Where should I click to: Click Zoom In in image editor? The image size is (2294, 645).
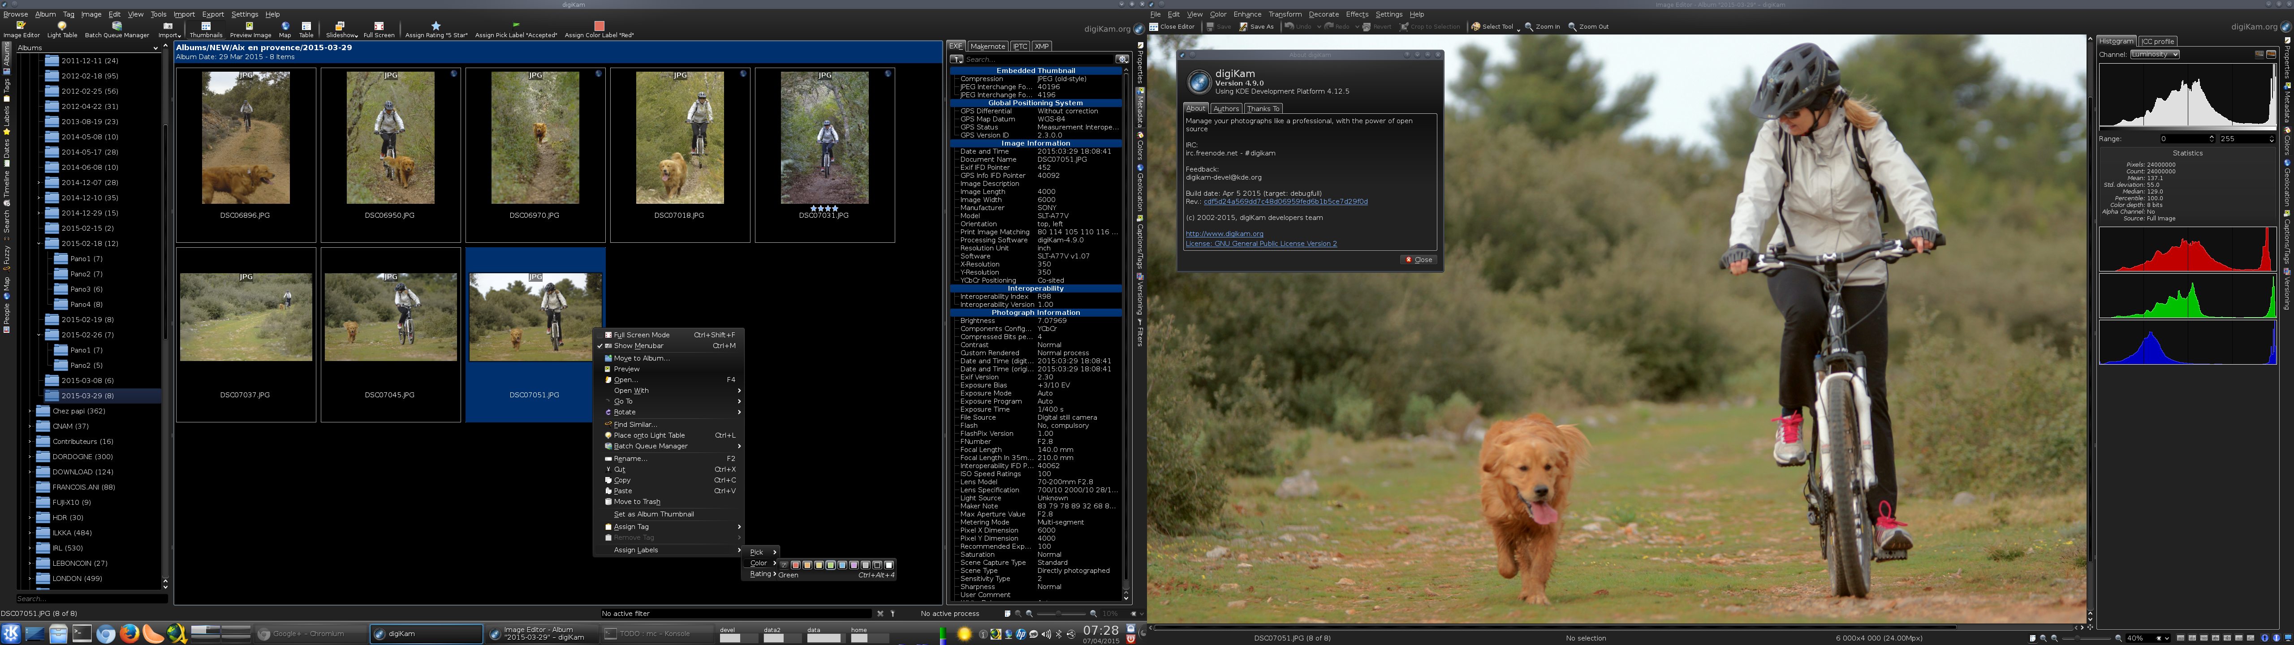tap(1542, 27)
